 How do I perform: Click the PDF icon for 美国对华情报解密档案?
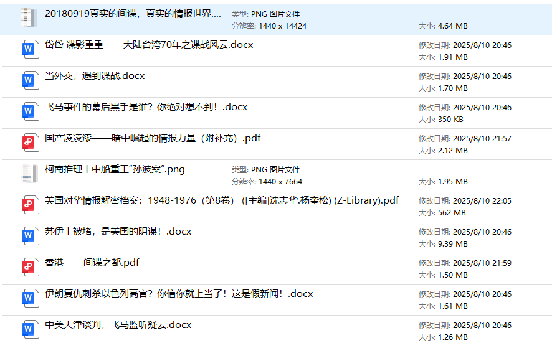pyautogui.click(x=30, y=205)
